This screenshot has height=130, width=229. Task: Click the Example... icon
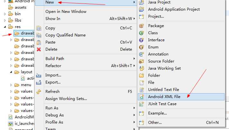[141, 113]
